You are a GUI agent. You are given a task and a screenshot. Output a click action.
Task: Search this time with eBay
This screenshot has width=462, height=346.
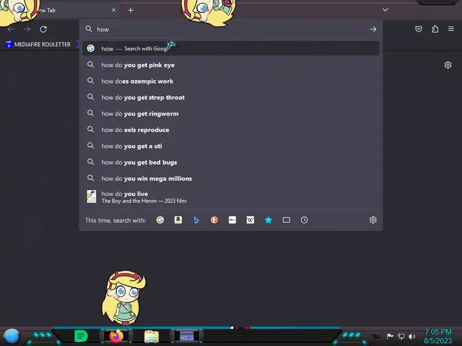(x=232, y=220)
